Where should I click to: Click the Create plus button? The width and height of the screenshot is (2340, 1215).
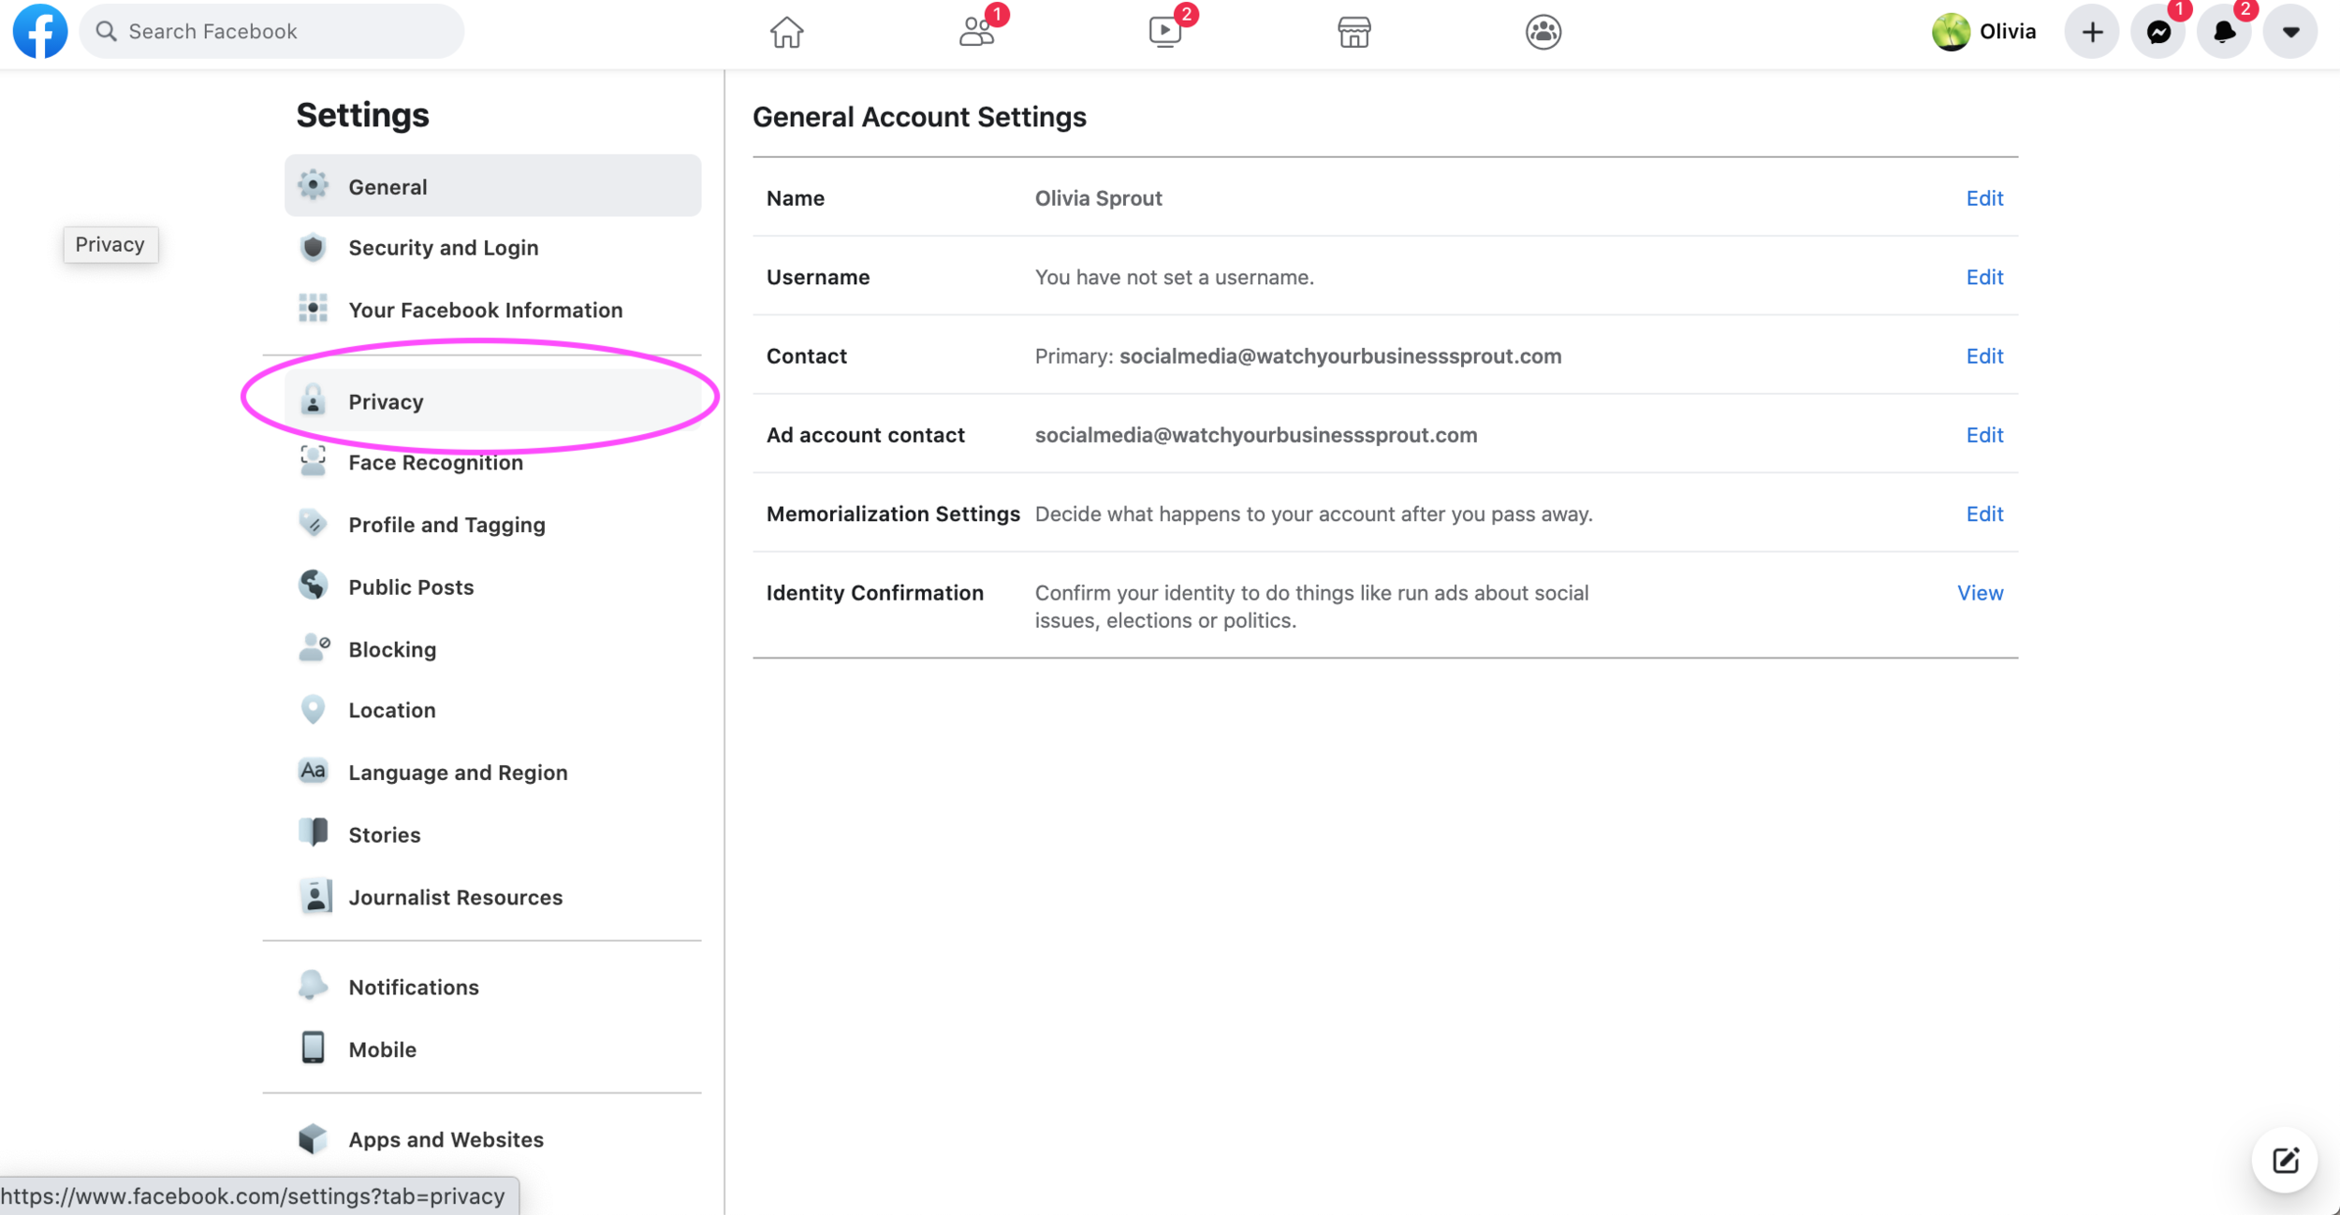click(2091, 31)
